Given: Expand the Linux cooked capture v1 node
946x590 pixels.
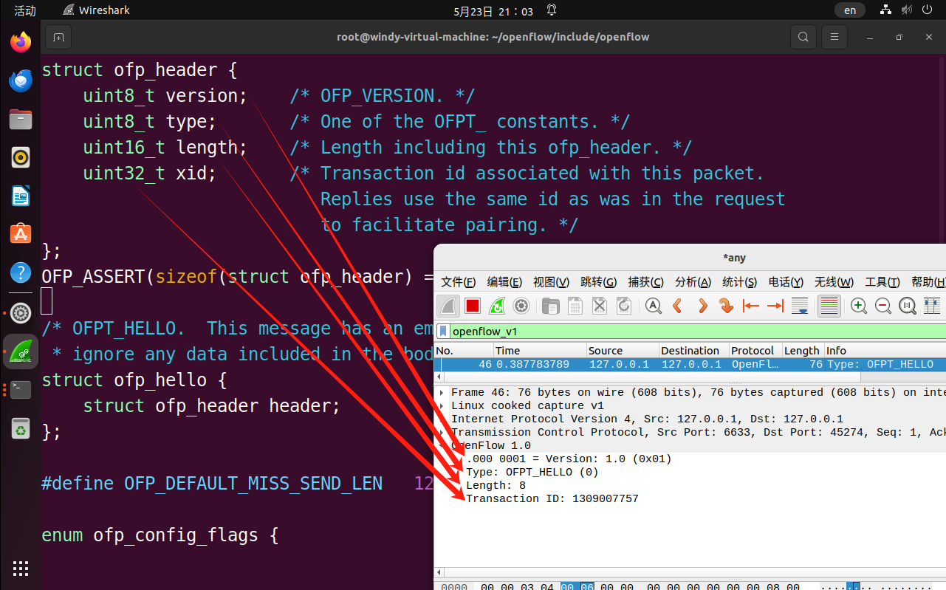Looking at the screenshot, I should [x=442, y=405].
